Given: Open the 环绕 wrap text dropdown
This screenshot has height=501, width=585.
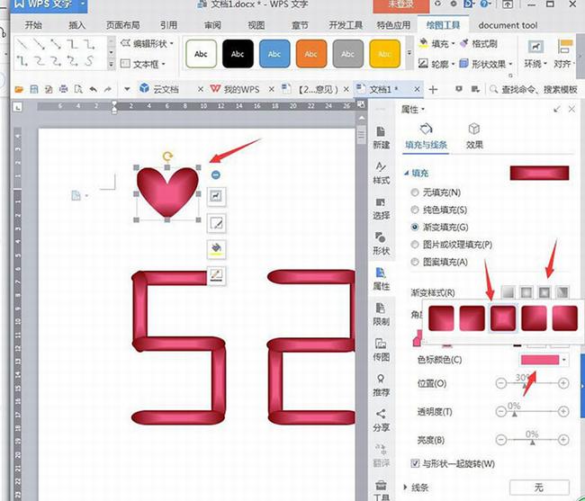Looking at the screenshot, I should (x=535, y=55).
